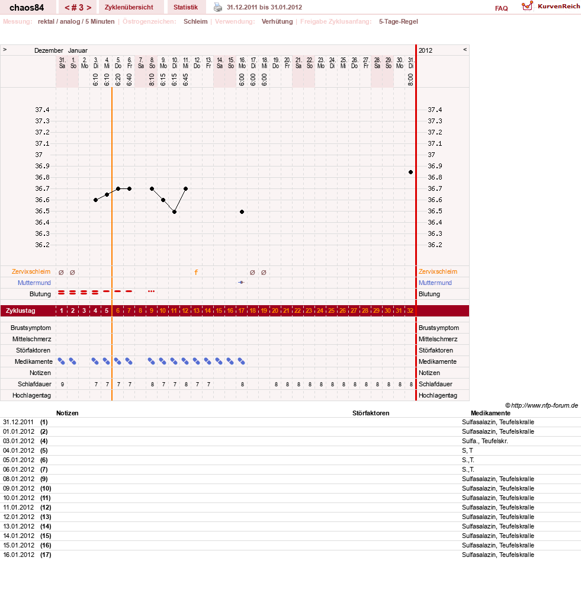This screenshot has height=602, width=581.
Task: Click the isolated 36.5 temperature point on day 17
Action: tap(242, 212)
